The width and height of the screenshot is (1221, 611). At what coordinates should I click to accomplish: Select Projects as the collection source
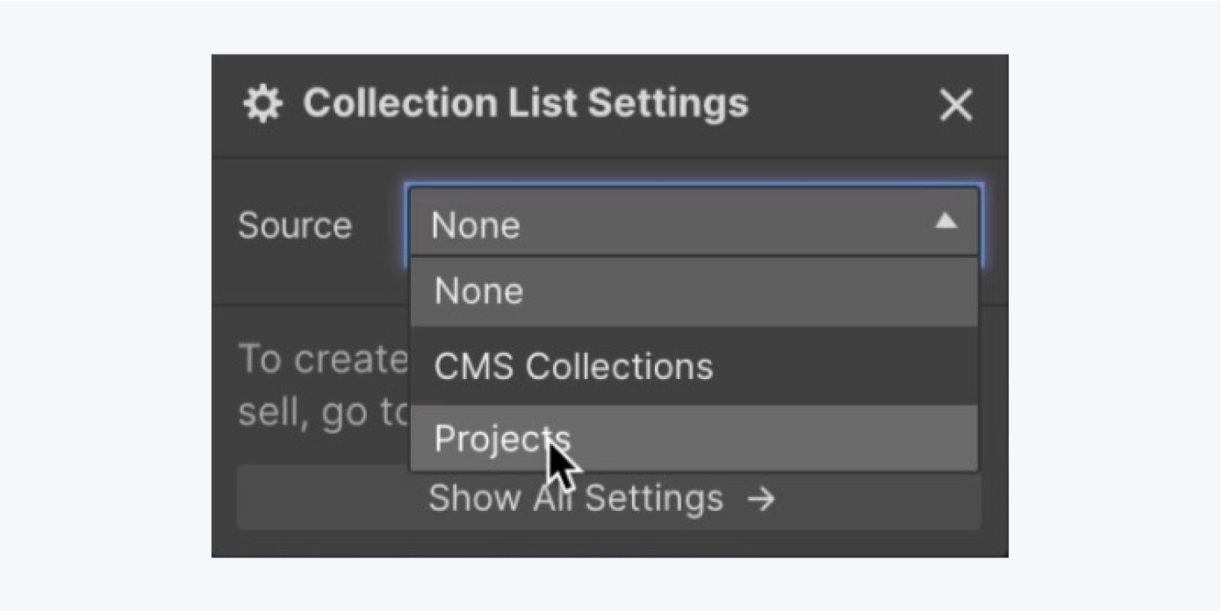pyautogui.click(x=502, y=439)
